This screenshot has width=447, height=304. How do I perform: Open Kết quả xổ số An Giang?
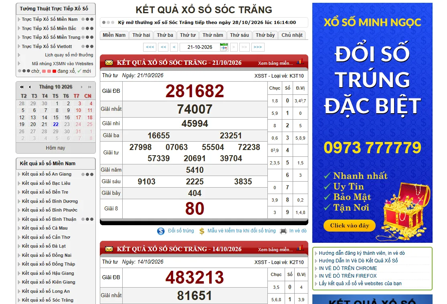pyautogui.click(x=47, y=174)
